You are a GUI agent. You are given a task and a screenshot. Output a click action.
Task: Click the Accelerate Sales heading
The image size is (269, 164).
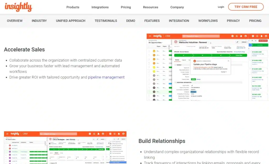pos(24,49)
